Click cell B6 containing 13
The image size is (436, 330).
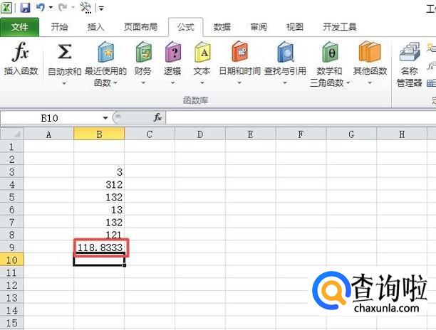[x=99, y=210]
